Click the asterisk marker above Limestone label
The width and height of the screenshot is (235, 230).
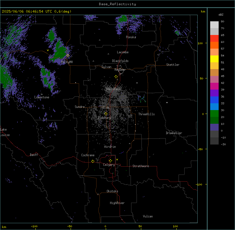point(42,95)
